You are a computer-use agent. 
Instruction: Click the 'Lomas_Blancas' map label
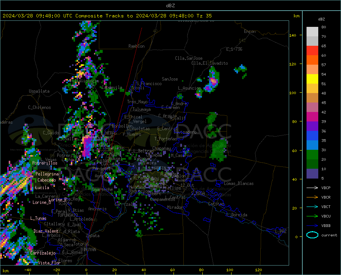tap(239, 183)
